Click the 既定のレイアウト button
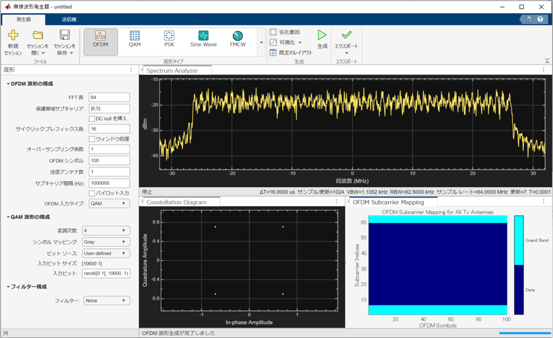The image size is (553, 338). point(291,53)
